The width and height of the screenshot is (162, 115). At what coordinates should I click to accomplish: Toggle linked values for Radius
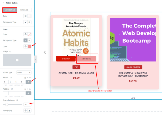click(28, 82)
